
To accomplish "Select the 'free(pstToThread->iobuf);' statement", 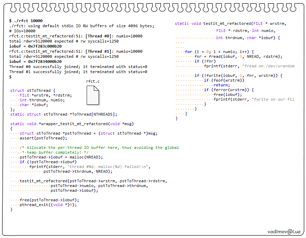I will [49, 200].
